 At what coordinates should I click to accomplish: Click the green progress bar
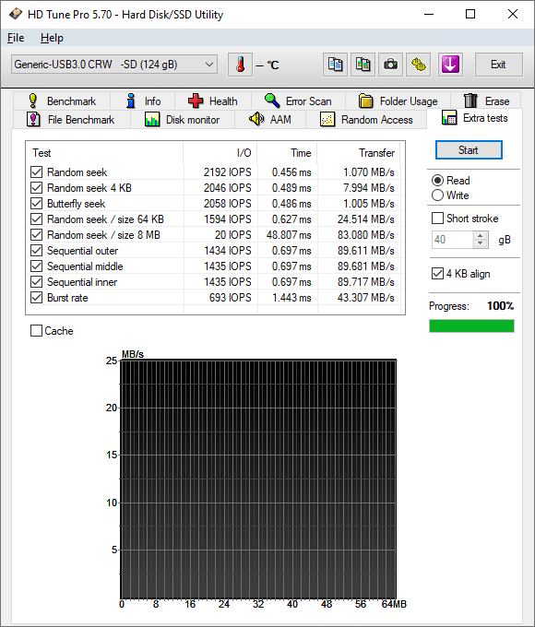click(x=471, y=325)
